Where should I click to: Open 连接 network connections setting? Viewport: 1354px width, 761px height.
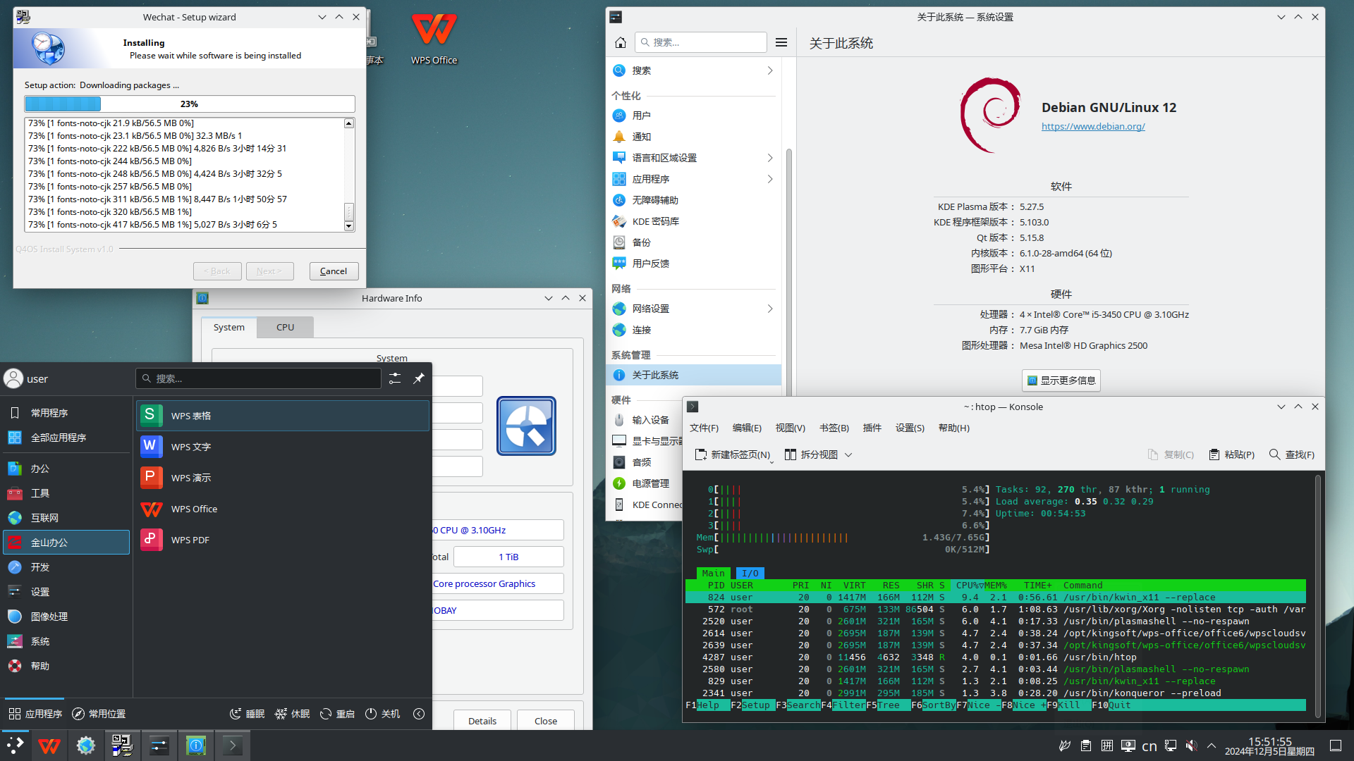(694, 330)
